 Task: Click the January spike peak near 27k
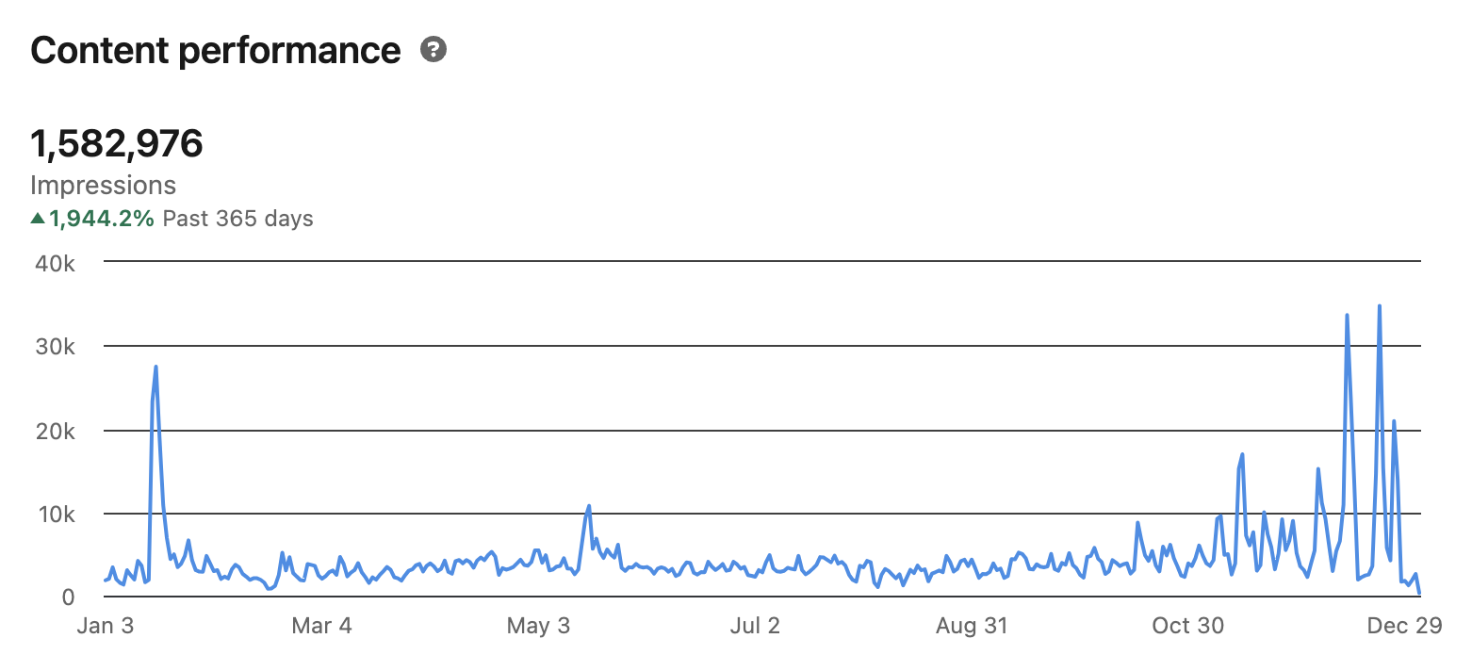[x=155, y=367]
